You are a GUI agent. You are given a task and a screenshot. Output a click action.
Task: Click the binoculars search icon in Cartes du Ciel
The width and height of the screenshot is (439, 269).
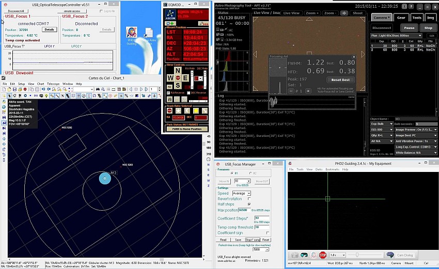pos(98,89)
